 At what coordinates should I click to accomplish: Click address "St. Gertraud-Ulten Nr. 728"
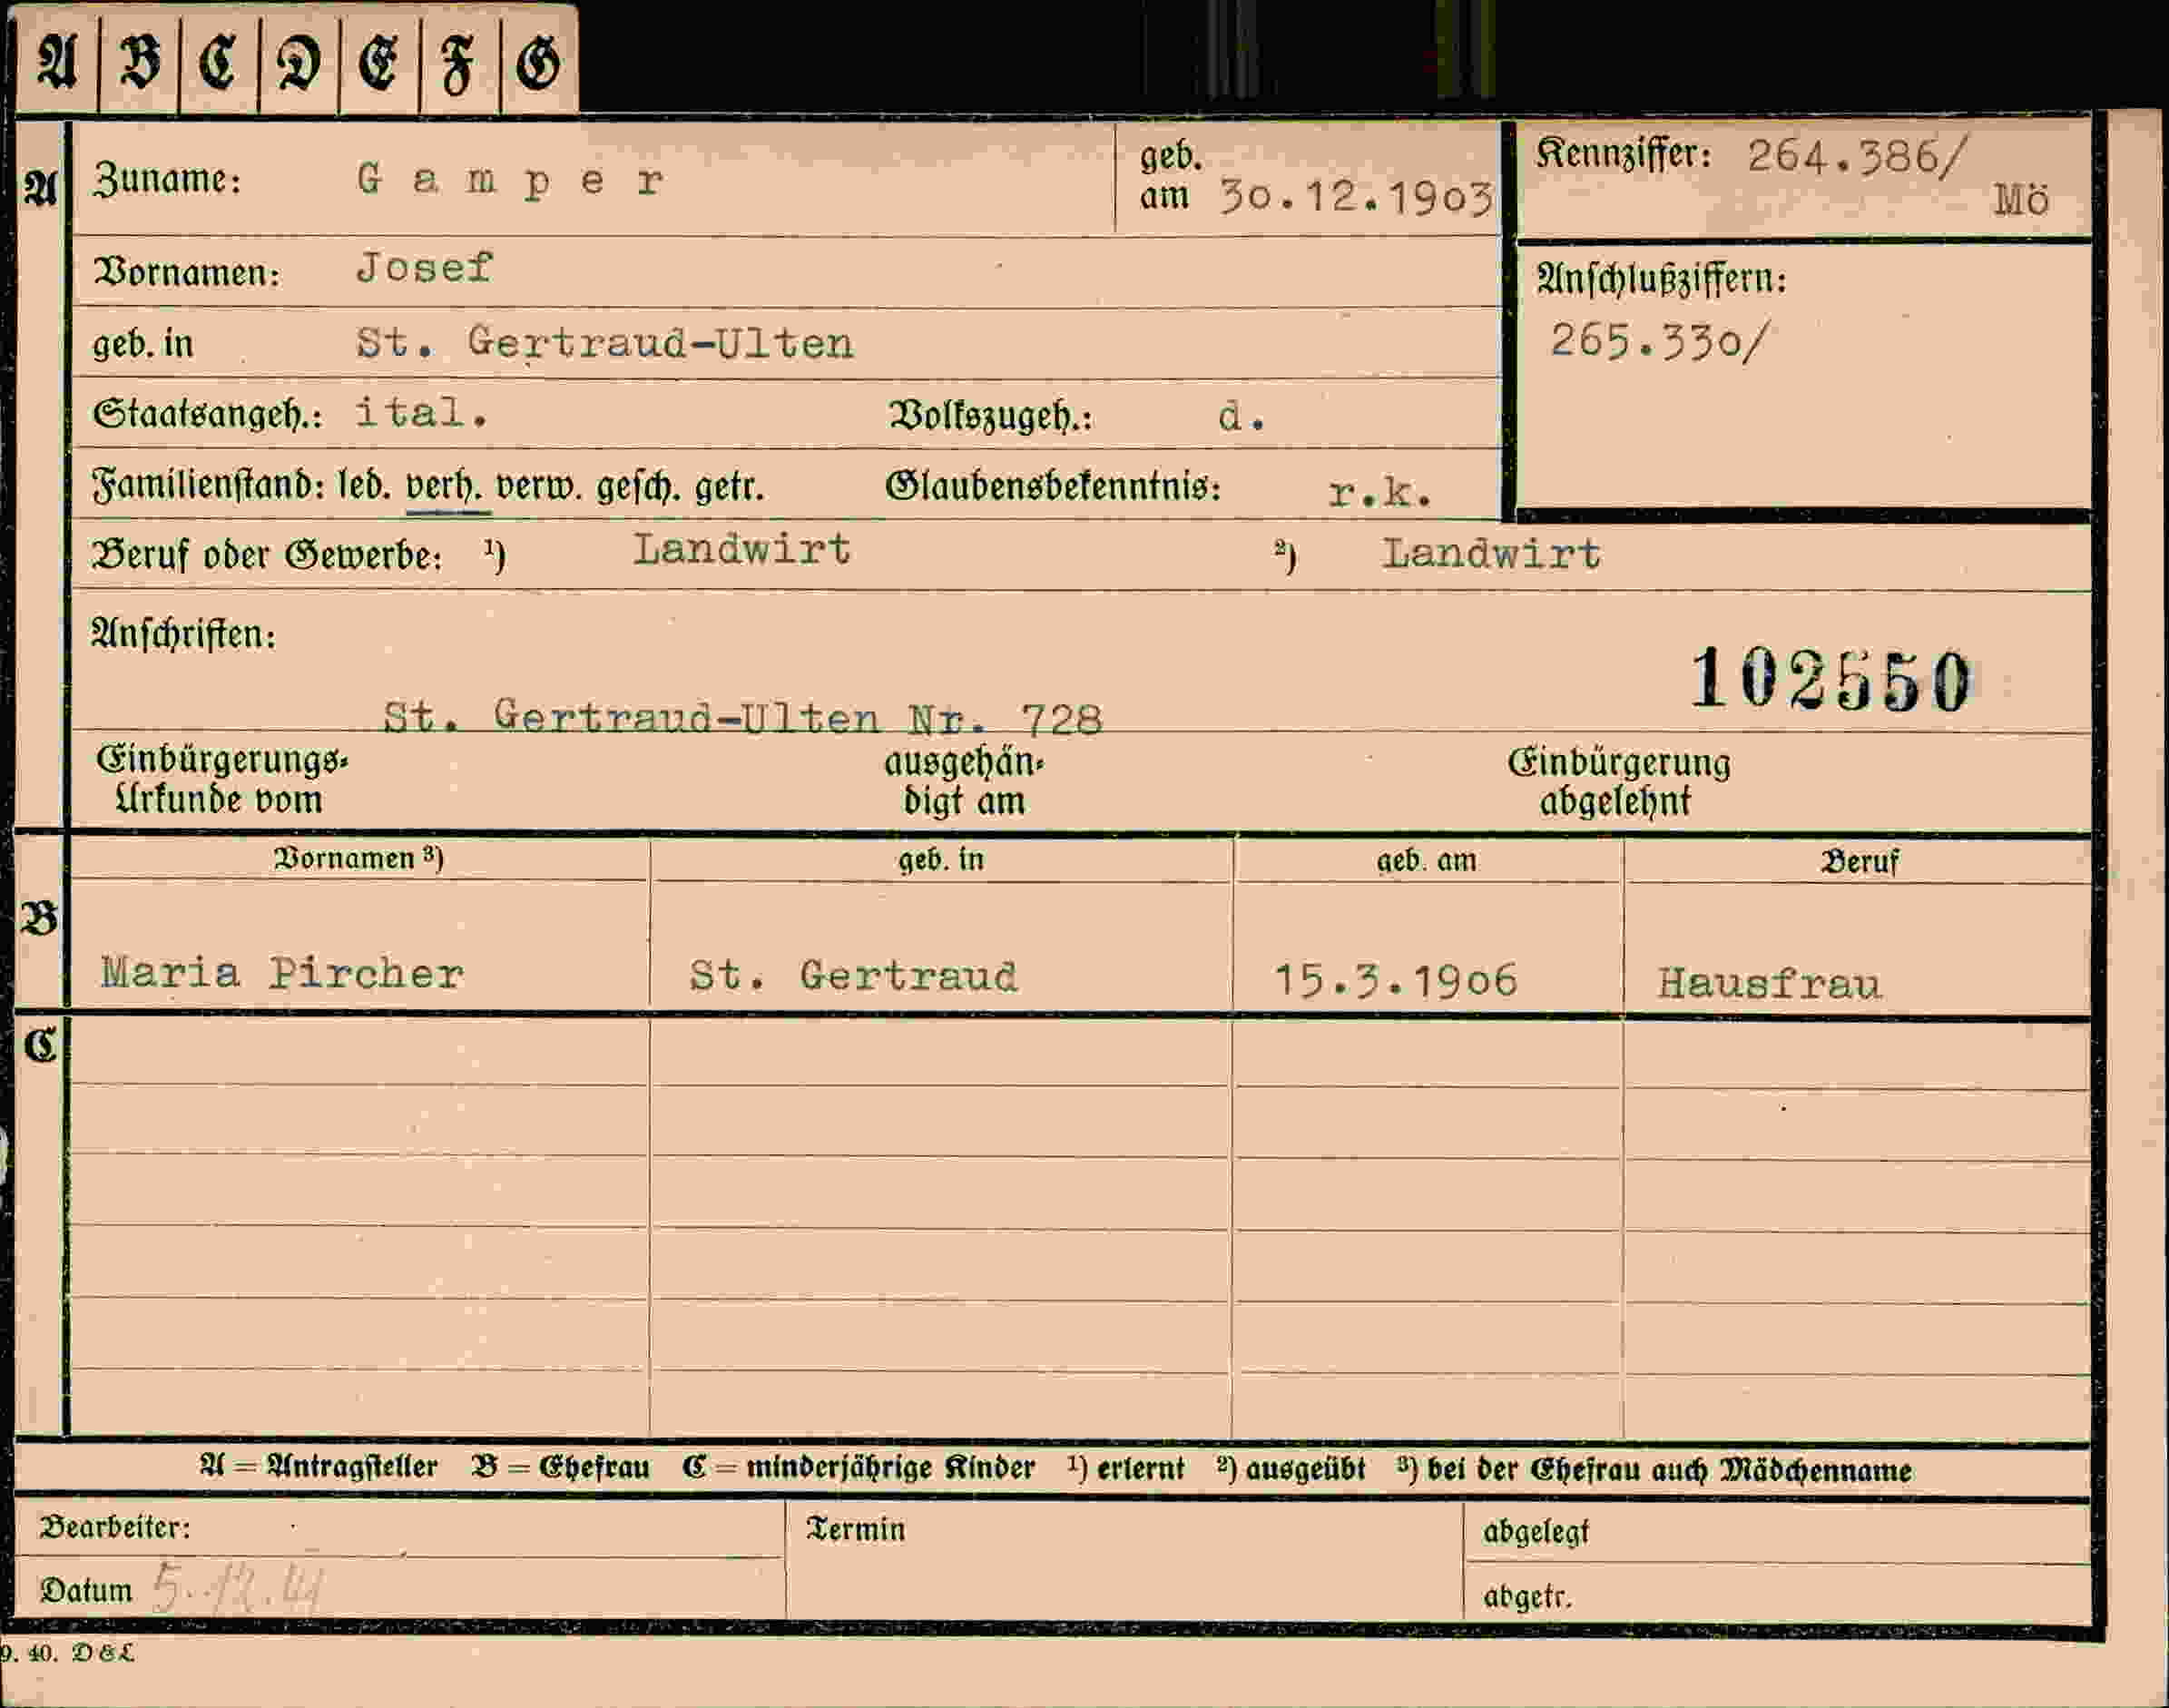coord(743,717)
